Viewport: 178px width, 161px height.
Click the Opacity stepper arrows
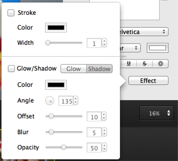pos(104,147)
